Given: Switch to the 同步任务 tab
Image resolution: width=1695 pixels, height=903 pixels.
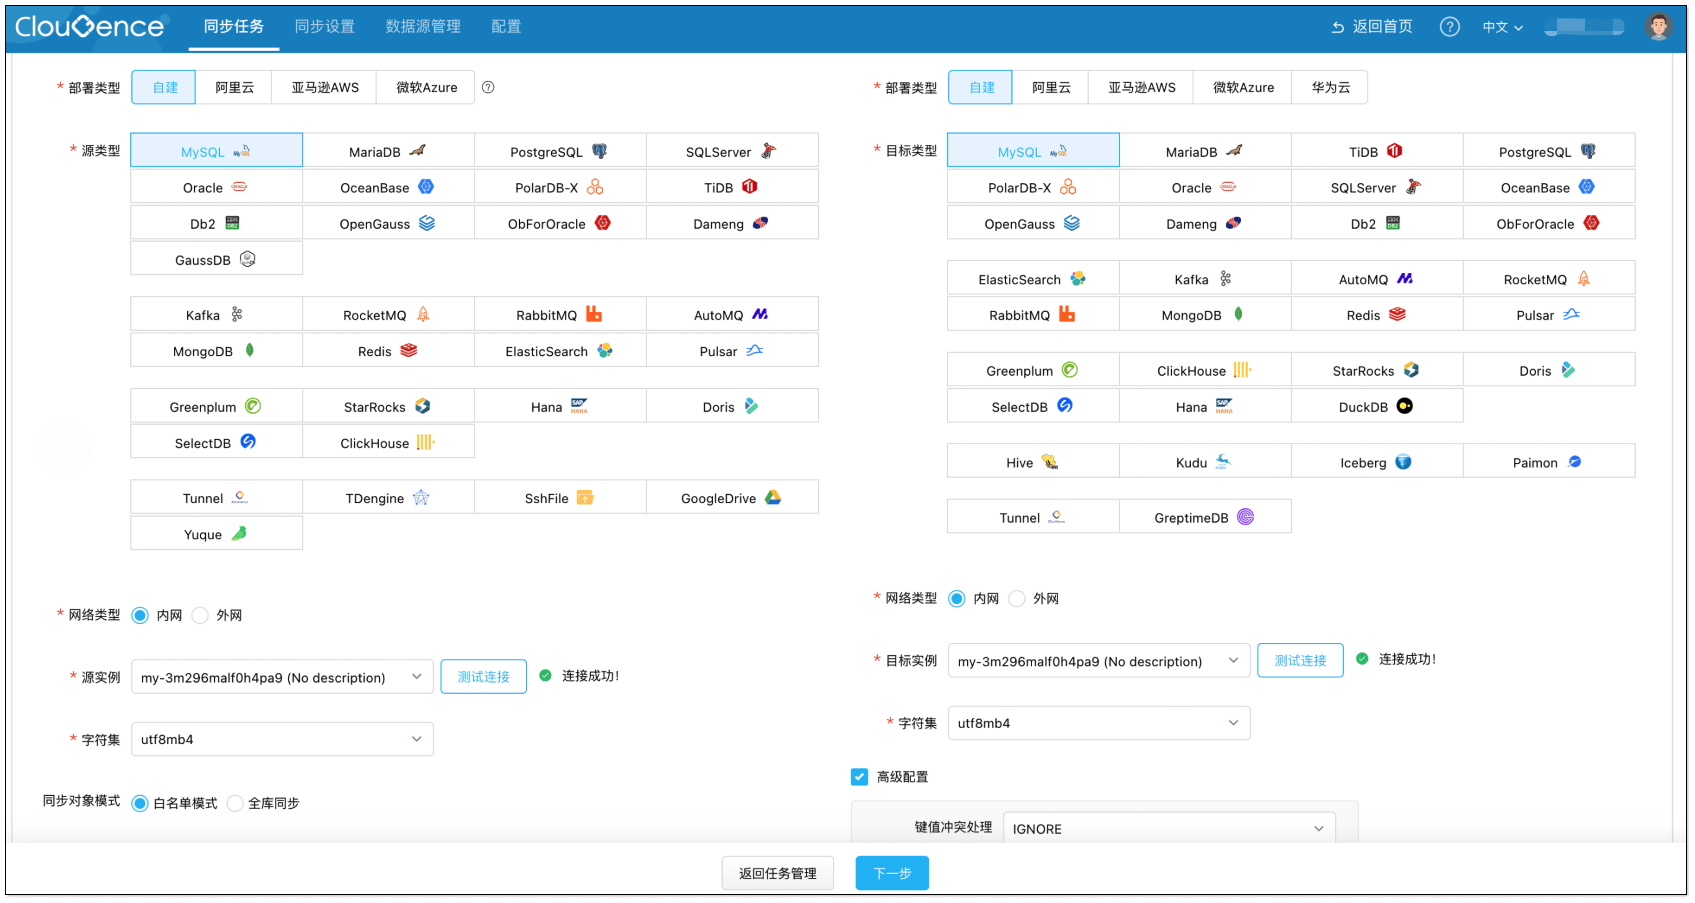Looking at the screenshot, I should tap(234, 26).
